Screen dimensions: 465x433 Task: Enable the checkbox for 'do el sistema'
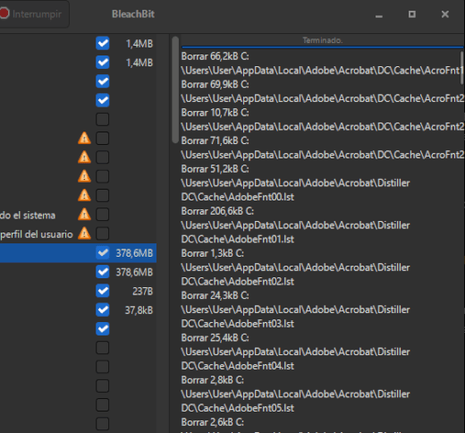click(x=103, y=215)
